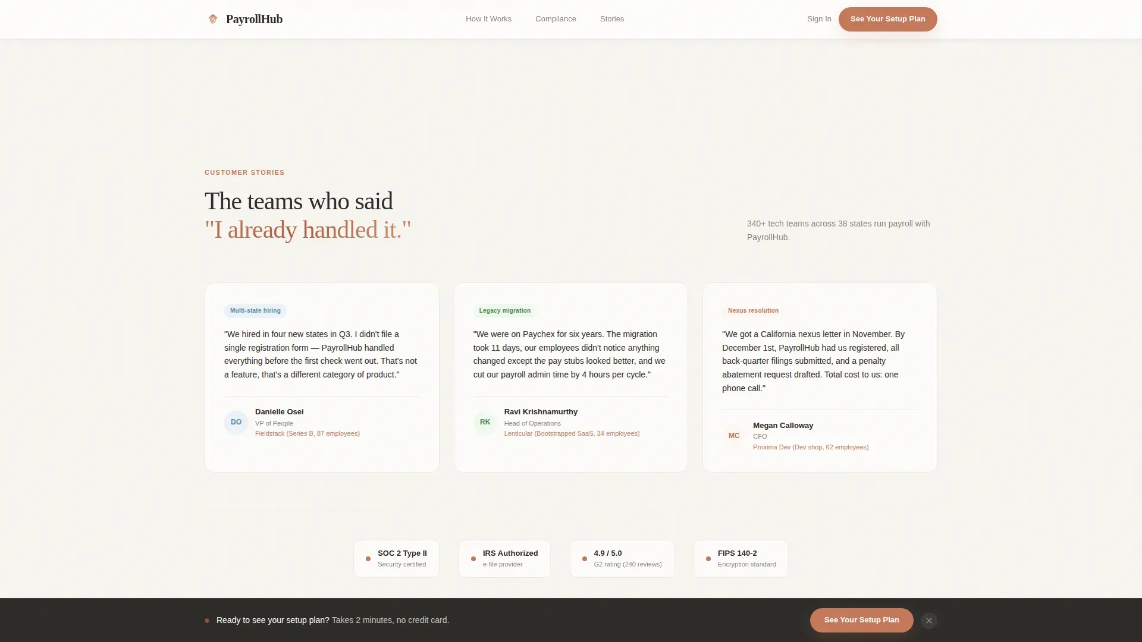Go to the Compliance nav item

tap(556, 19)
